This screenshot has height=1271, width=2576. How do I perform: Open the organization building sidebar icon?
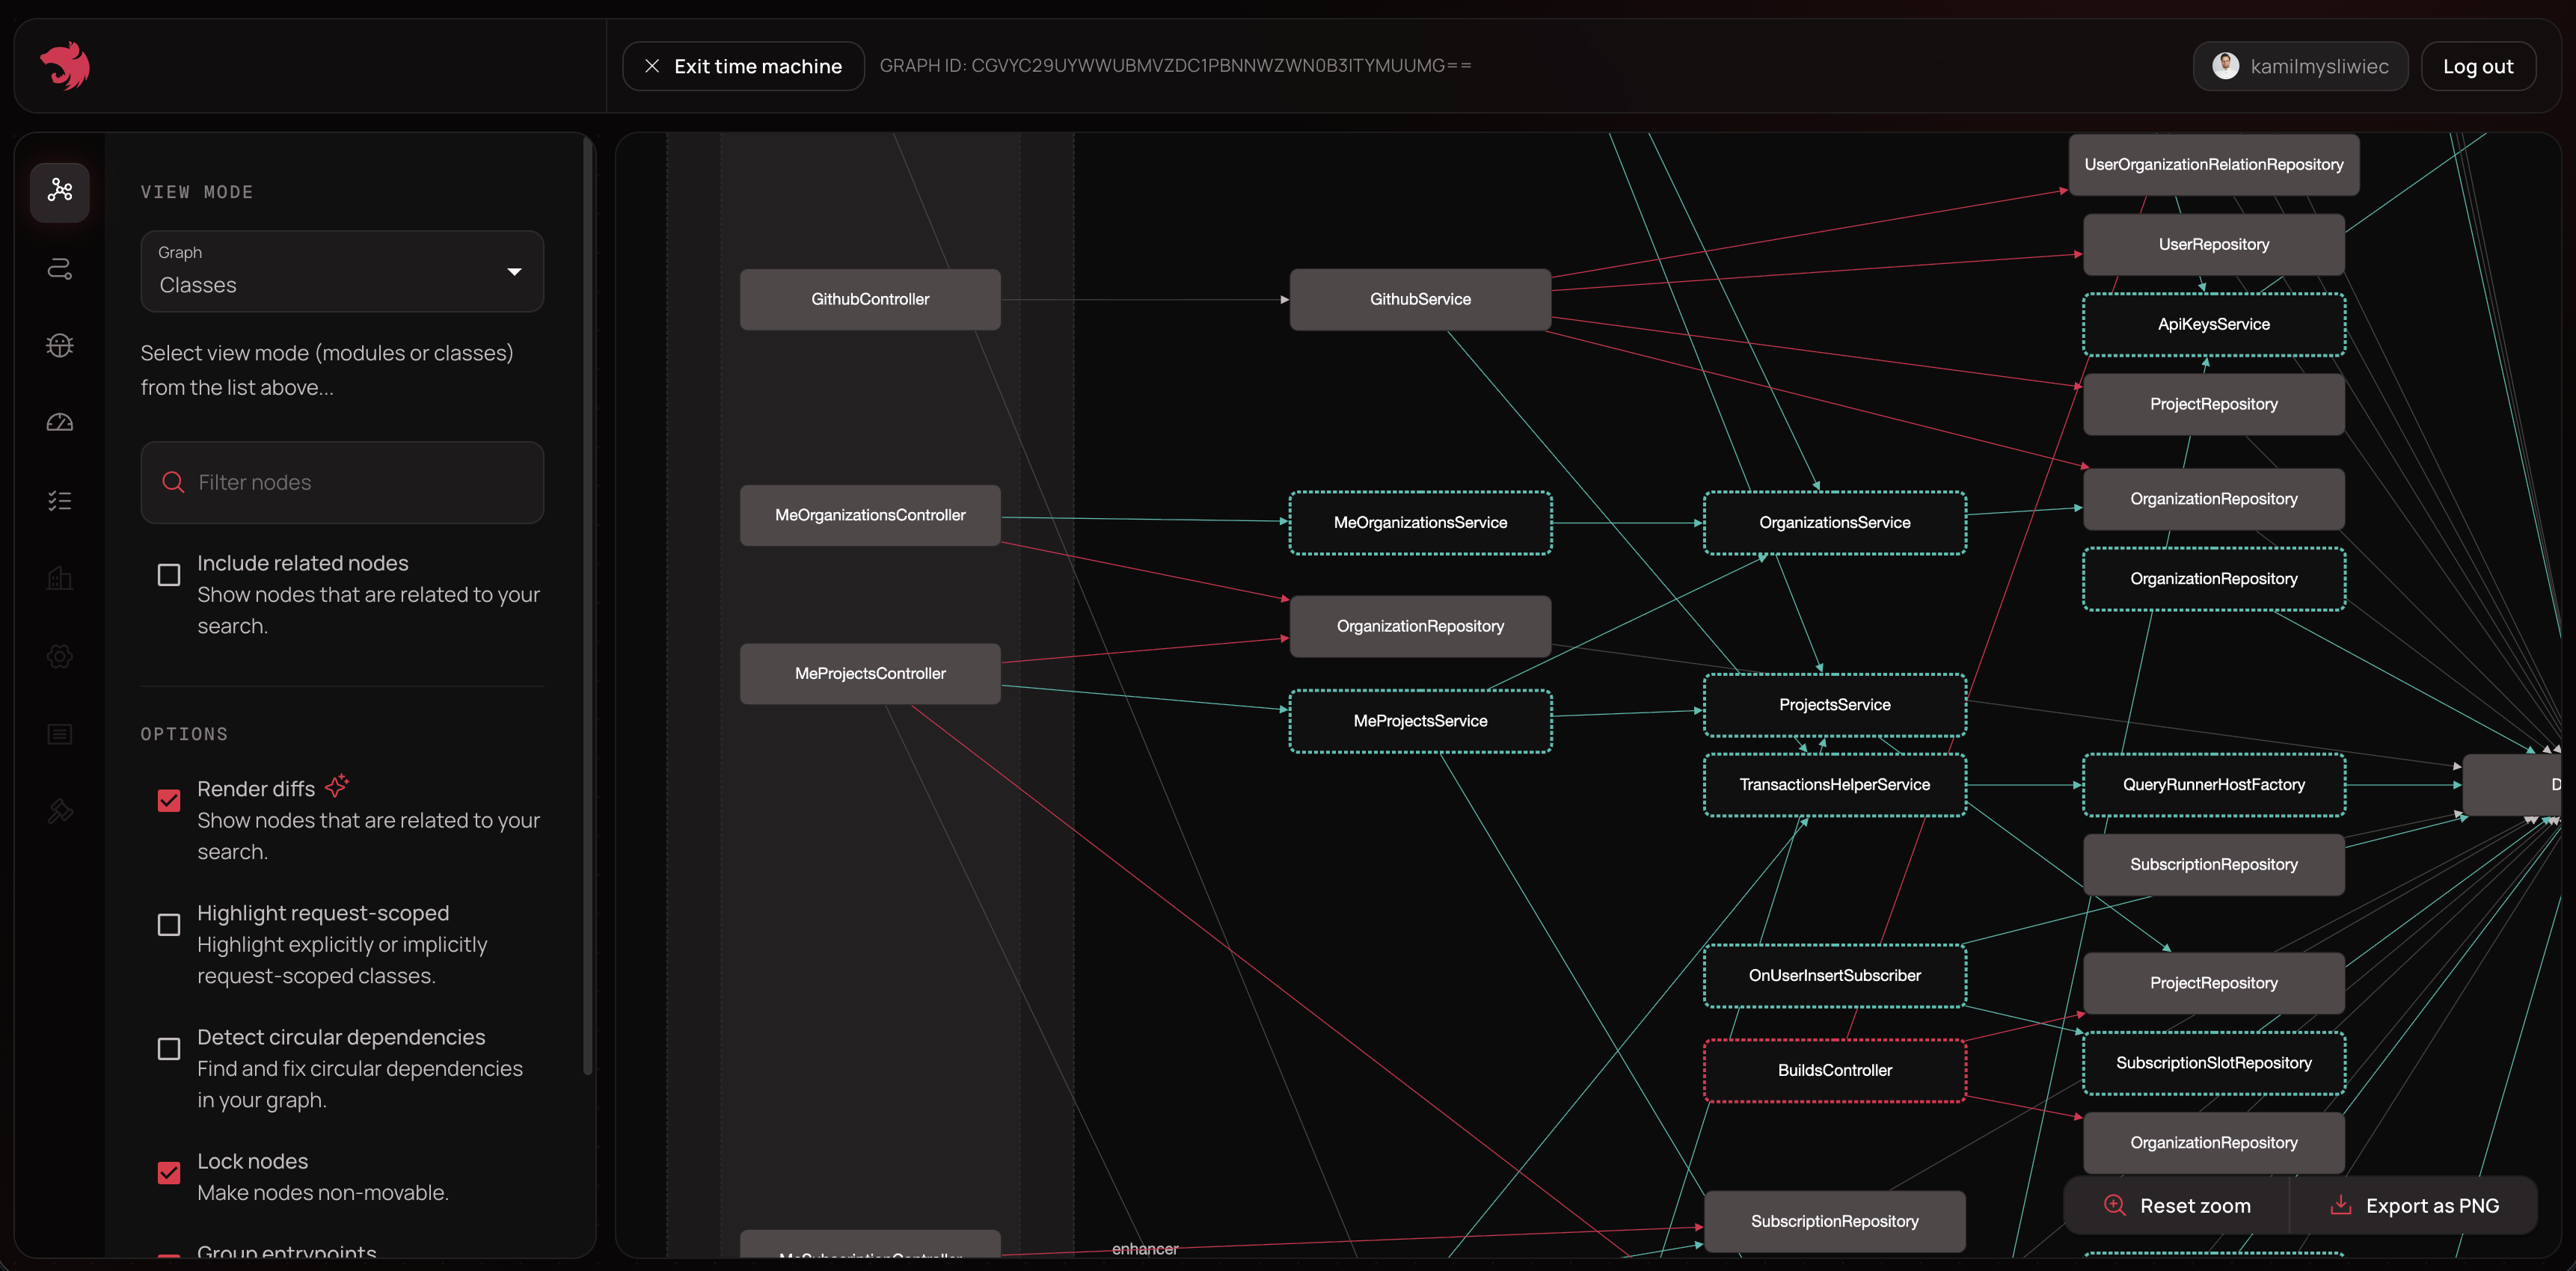click(60, 577)
